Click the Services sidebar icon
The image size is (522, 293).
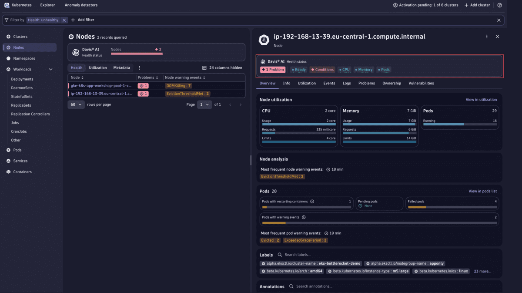click(8, 161)
